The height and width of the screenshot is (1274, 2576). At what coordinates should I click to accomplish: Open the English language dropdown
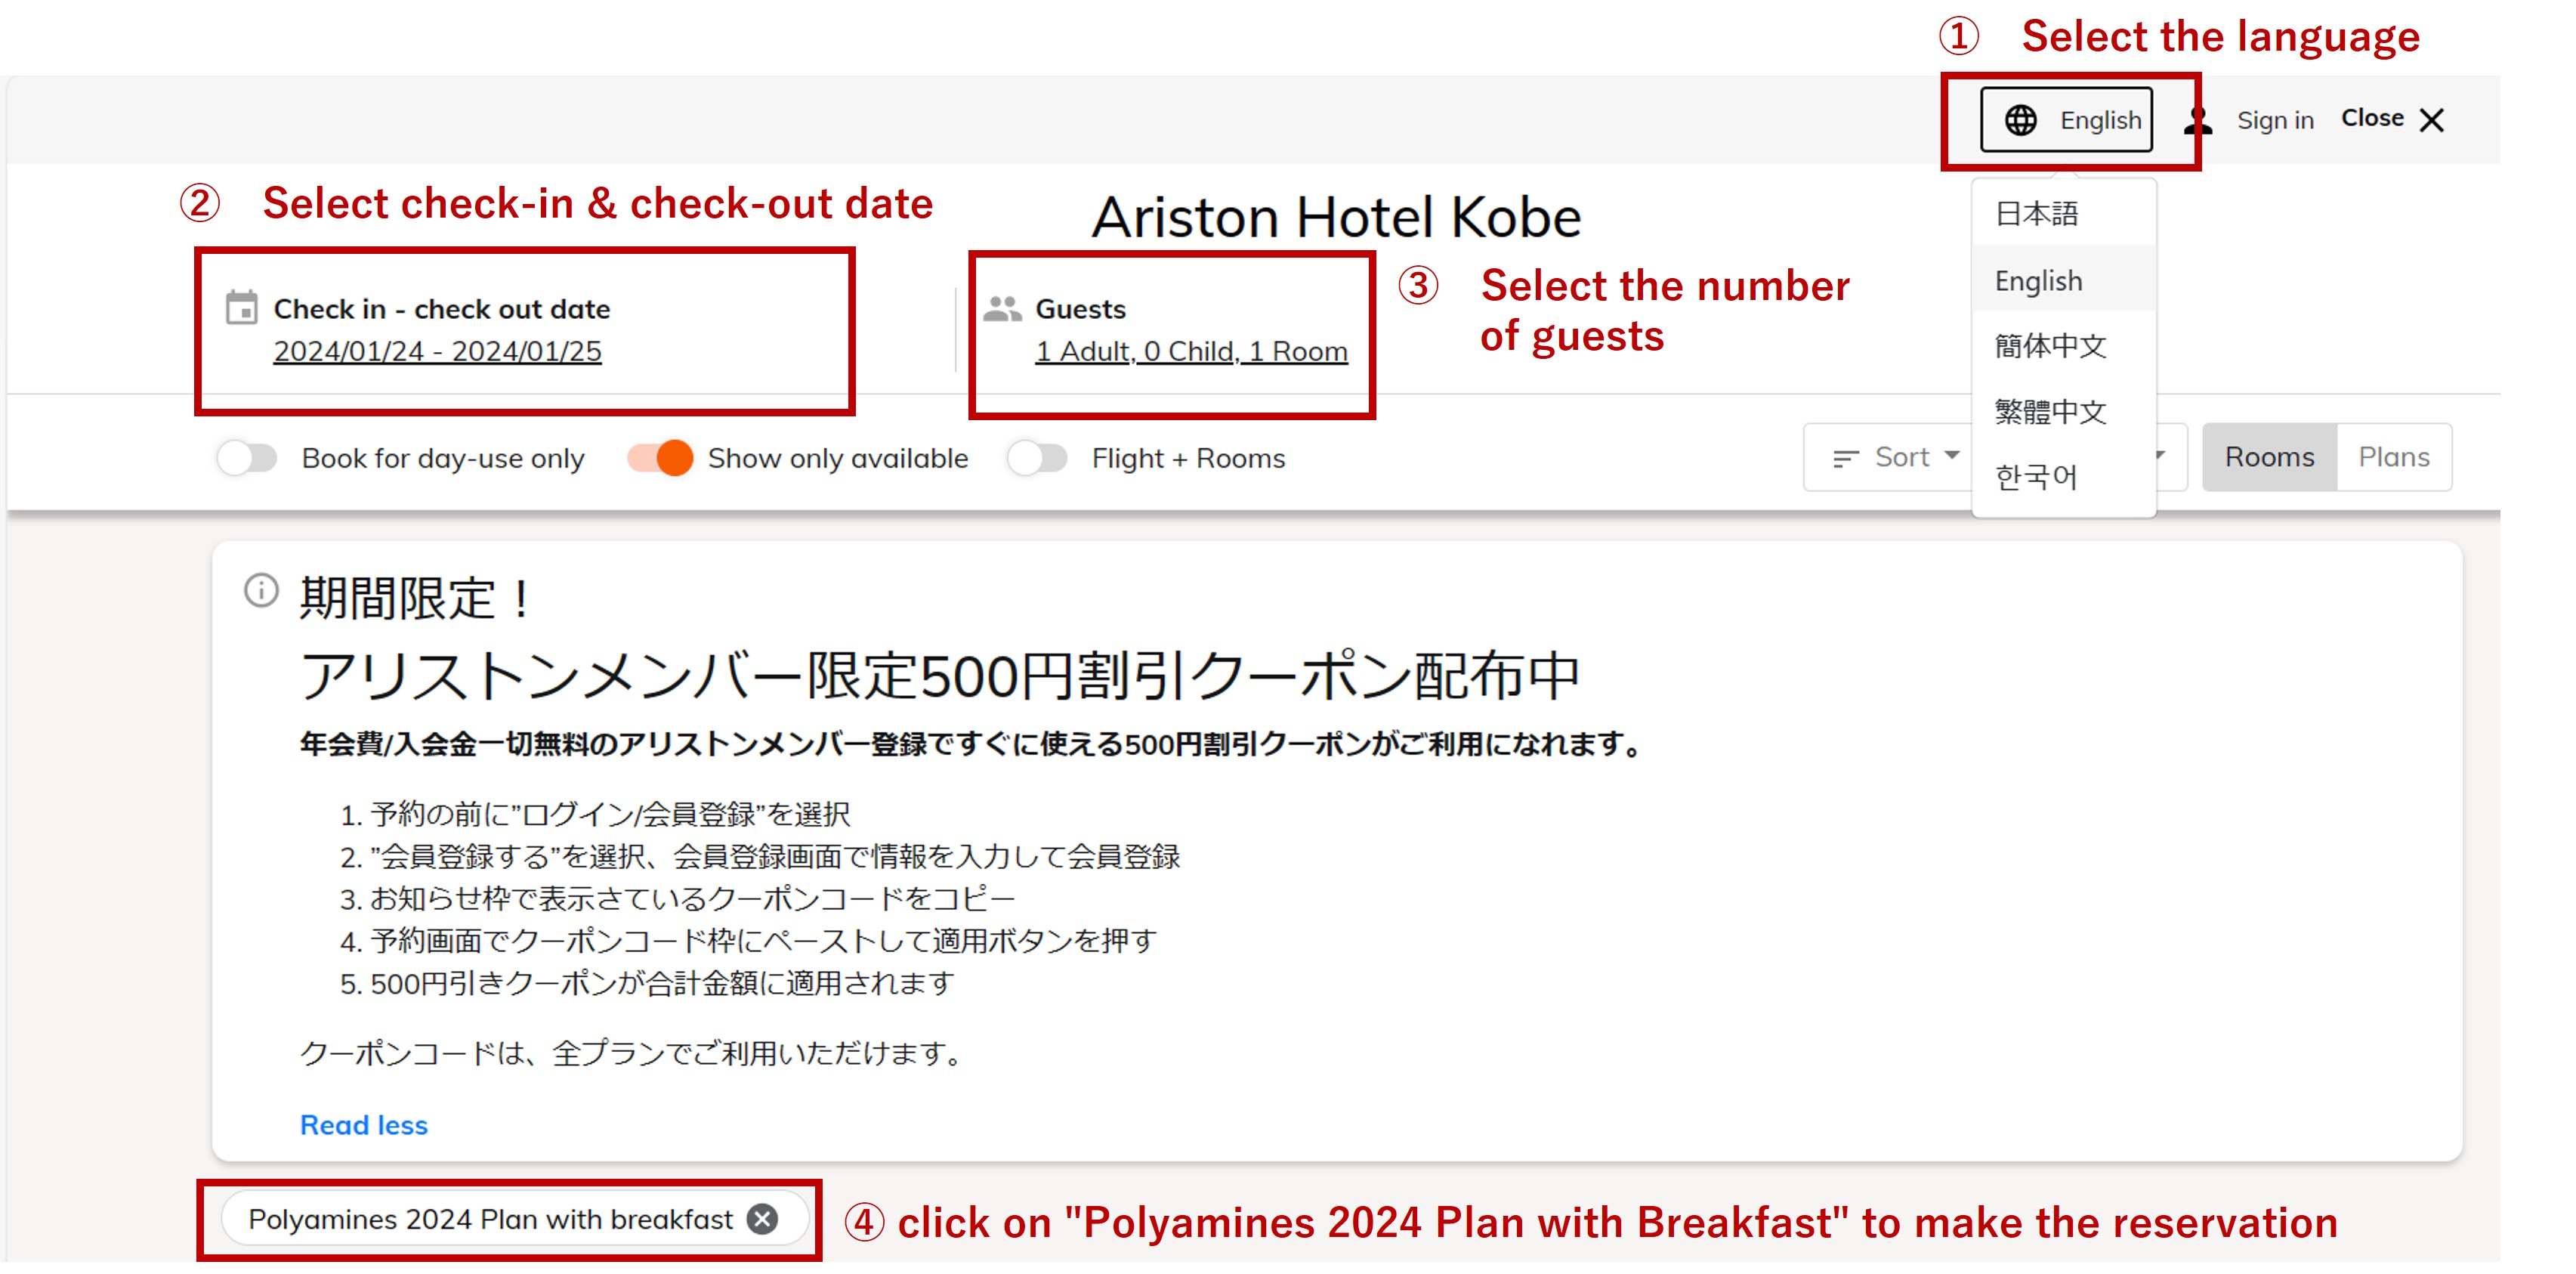click(x=2066, y=120)
